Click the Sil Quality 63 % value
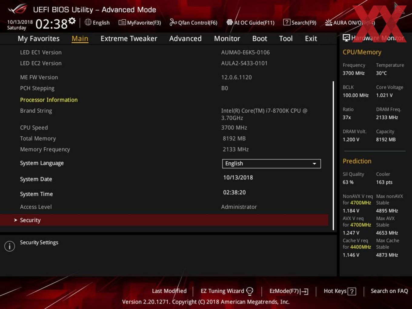 (348, 182)
